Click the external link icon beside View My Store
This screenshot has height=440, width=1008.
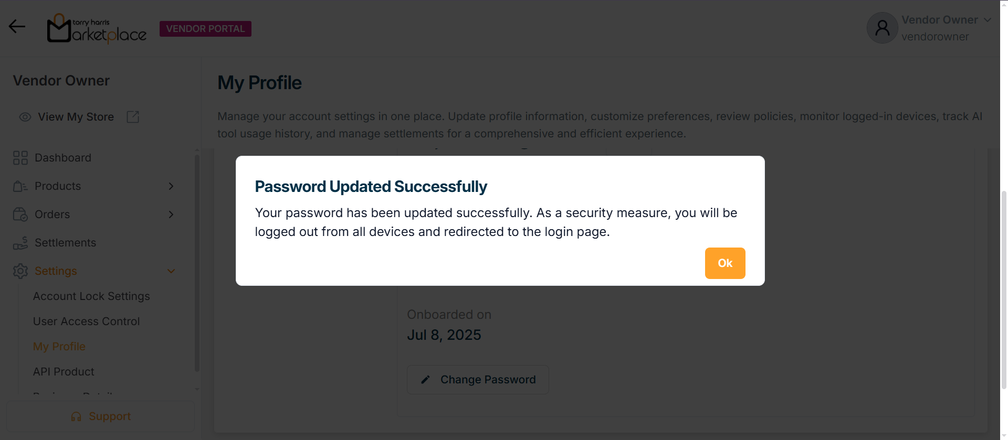133,117
